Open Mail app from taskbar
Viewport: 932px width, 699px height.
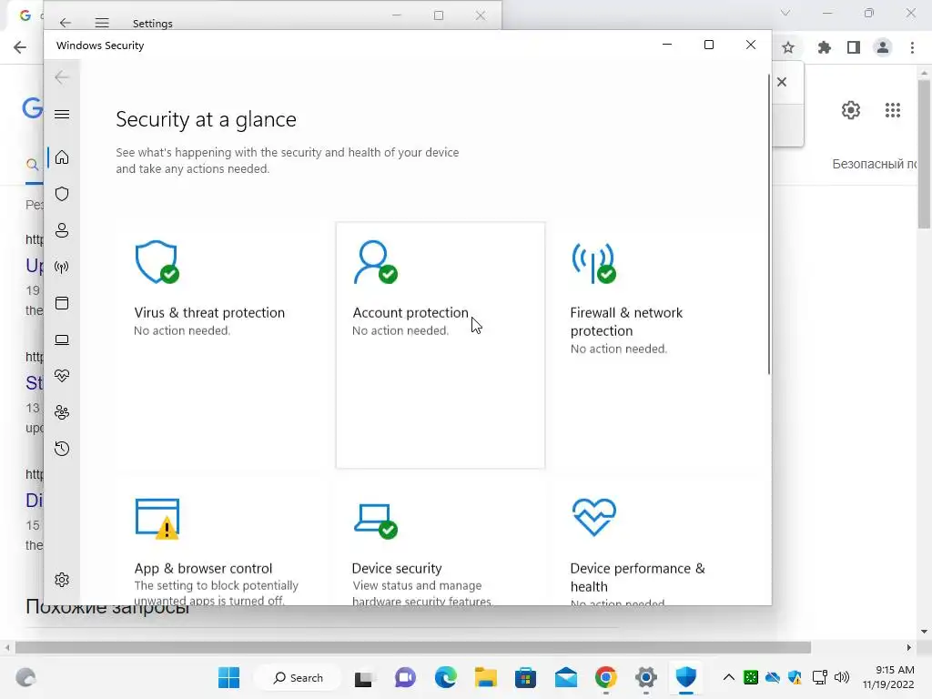(566, 677)
